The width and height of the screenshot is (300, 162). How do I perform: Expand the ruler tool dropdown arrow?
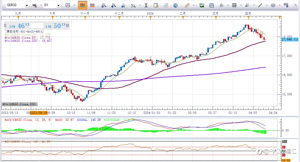194,5
